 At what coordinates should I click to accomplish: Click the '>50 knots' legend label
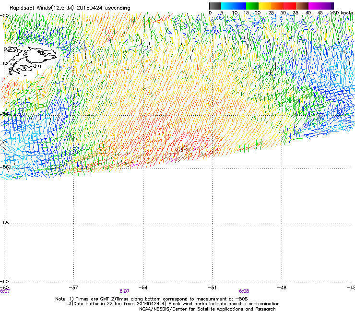(x=342, y=13)
